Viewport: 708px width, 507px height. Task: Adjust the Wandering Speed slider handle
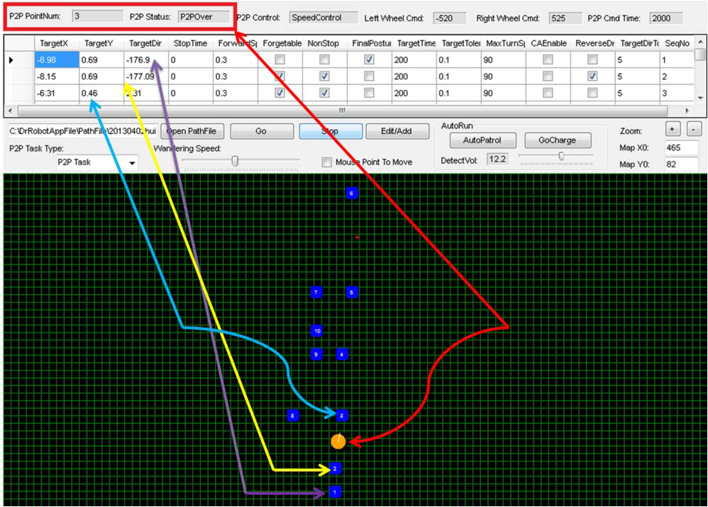235,161
